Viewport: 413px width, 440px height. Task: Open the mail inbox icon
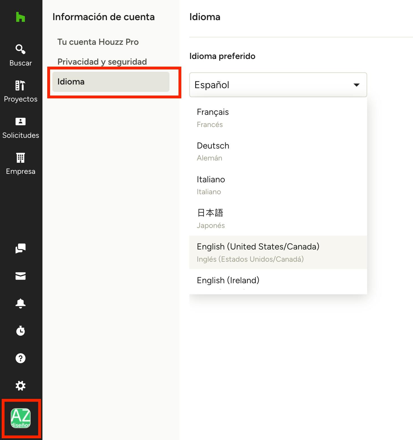point(20,276)
